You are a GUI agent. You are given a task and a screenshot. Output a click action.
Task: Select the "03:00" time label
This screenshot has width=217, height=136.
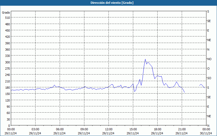[x=35, y=129]
